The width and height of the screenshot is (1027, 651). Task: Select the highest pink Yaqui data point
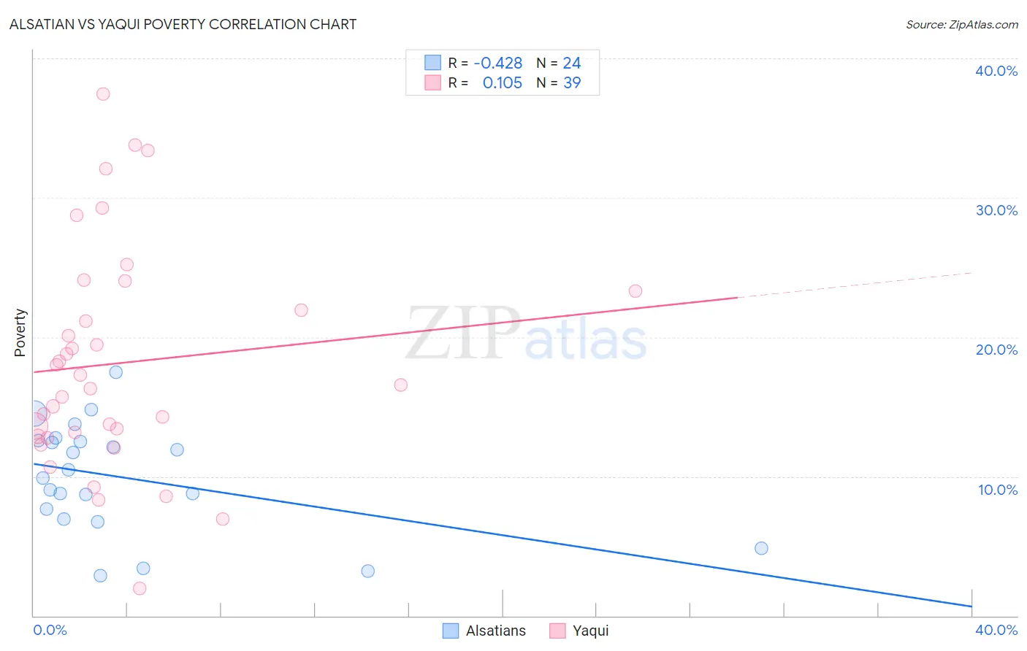[103, 94]
